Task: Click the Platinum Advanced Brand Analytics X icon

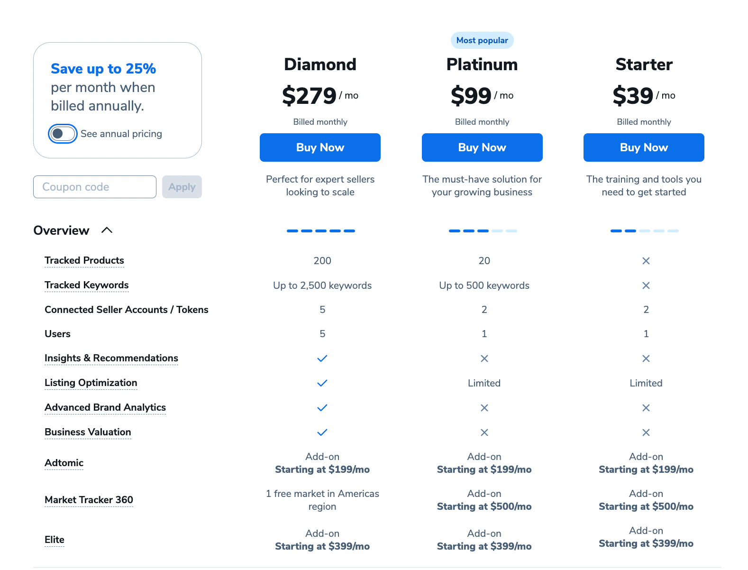Action: pos(484,408)
